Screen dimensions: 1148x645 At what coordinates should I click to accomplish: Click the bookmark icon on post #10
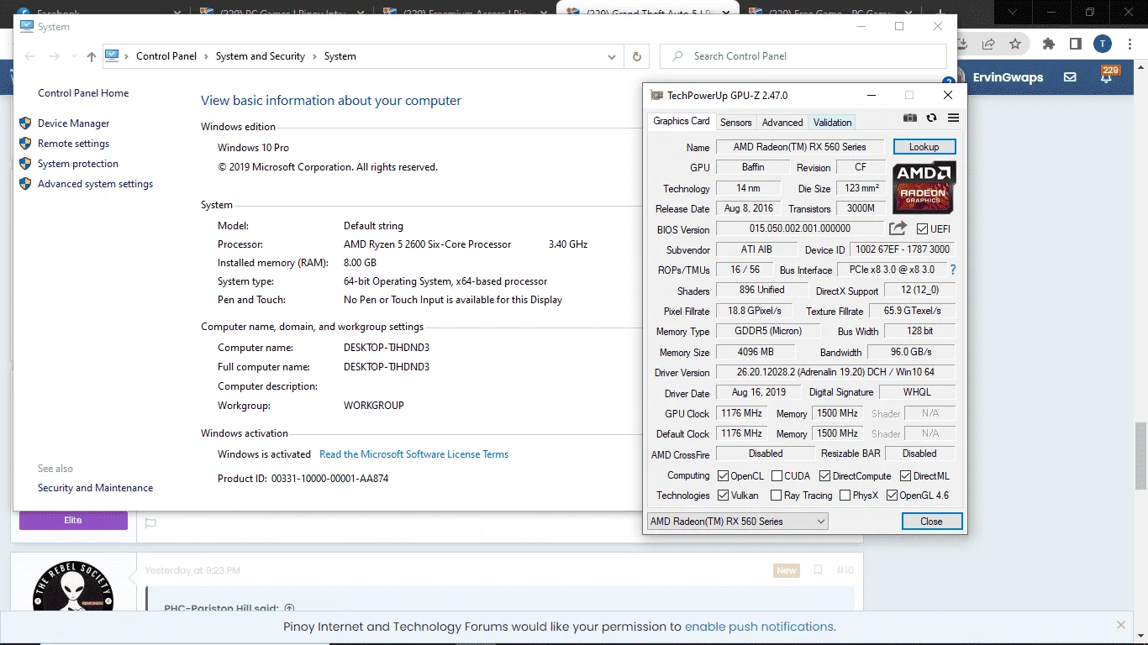(x=818, y=570)
